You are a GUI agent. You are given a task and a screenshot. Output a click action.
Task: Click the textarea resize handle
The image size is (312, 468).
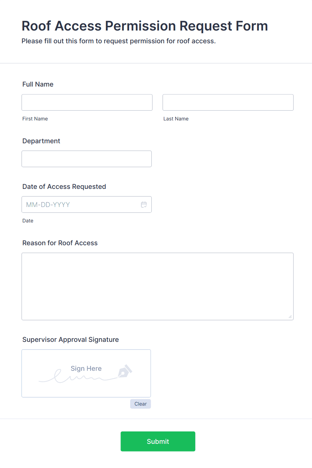[x=291, y=317]
